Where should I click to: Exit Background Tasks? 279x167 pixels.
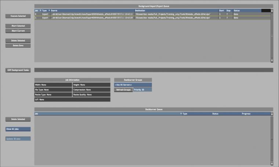click(x=18, y=70)
